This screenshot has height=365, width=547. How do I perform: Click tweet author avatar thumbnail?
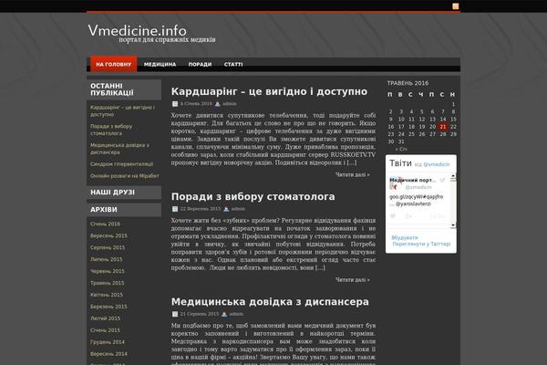tap(394, 183)
